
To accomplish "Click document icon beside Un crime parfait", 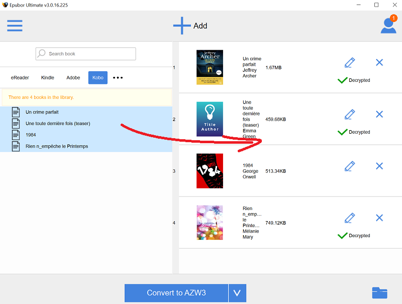I will point(16,112).
